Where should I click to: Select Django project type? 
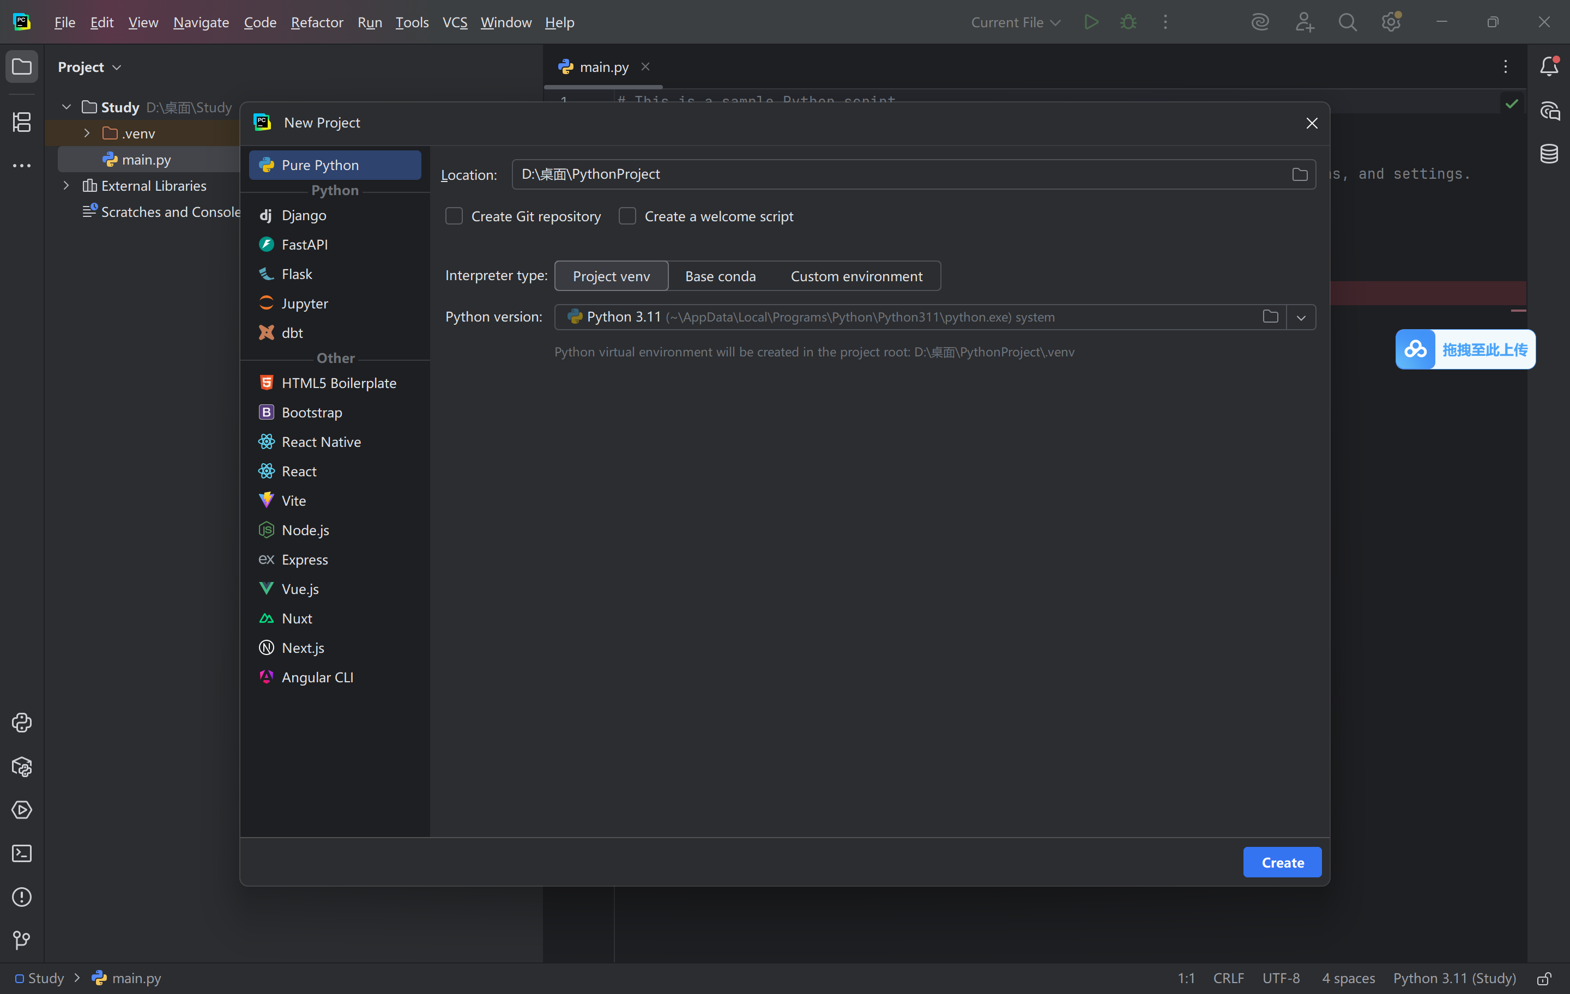click(304, 215)
